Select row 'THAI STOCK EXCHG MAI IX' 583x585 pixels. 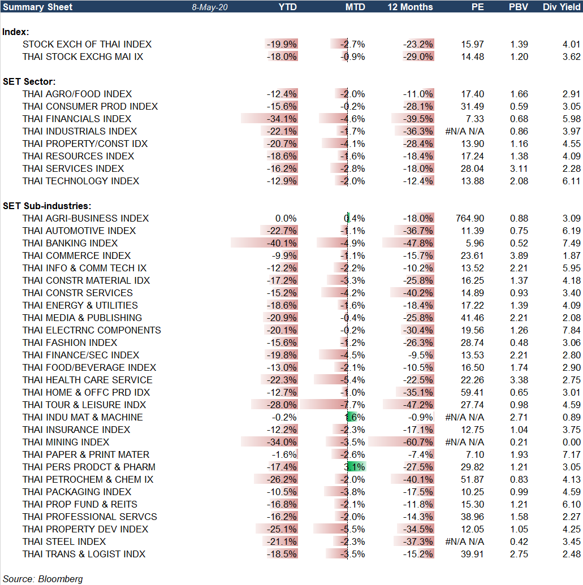pyautogui.click(x=292, y=57)
